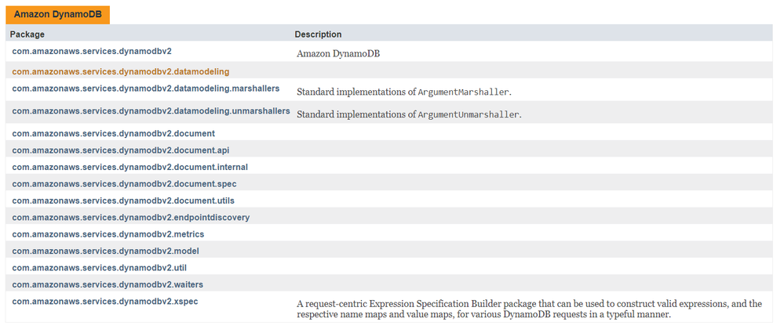Click the ArgumentUnmarshaller code text
This screenshot has height=329, width=784.
click(469, 115)
